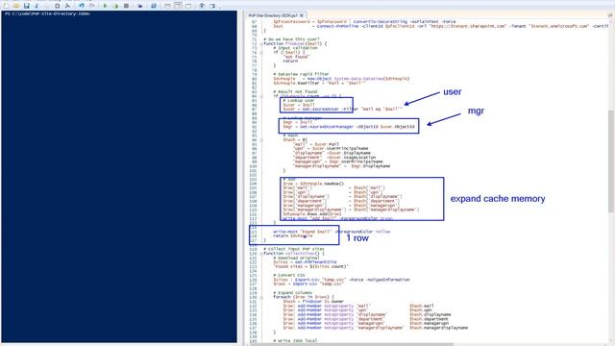The width and height of the screenshot is (615, 346).
Task: Click the "managerdisplayname" hash entry on line 100
Action: (342, 166)
